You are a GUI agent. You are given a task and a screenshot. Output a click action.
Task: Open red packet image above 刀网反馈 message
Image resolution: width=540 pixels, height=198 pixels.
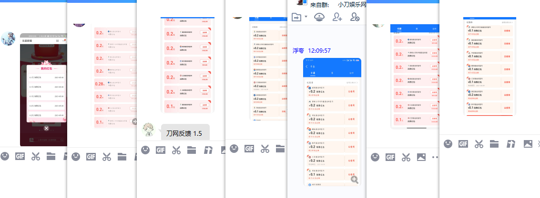point(188,65)
